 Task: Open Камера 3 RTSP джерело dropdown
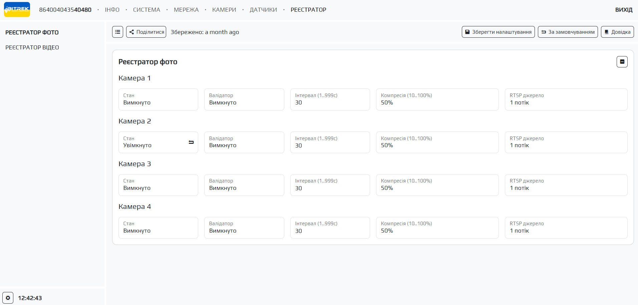[566, 185]
